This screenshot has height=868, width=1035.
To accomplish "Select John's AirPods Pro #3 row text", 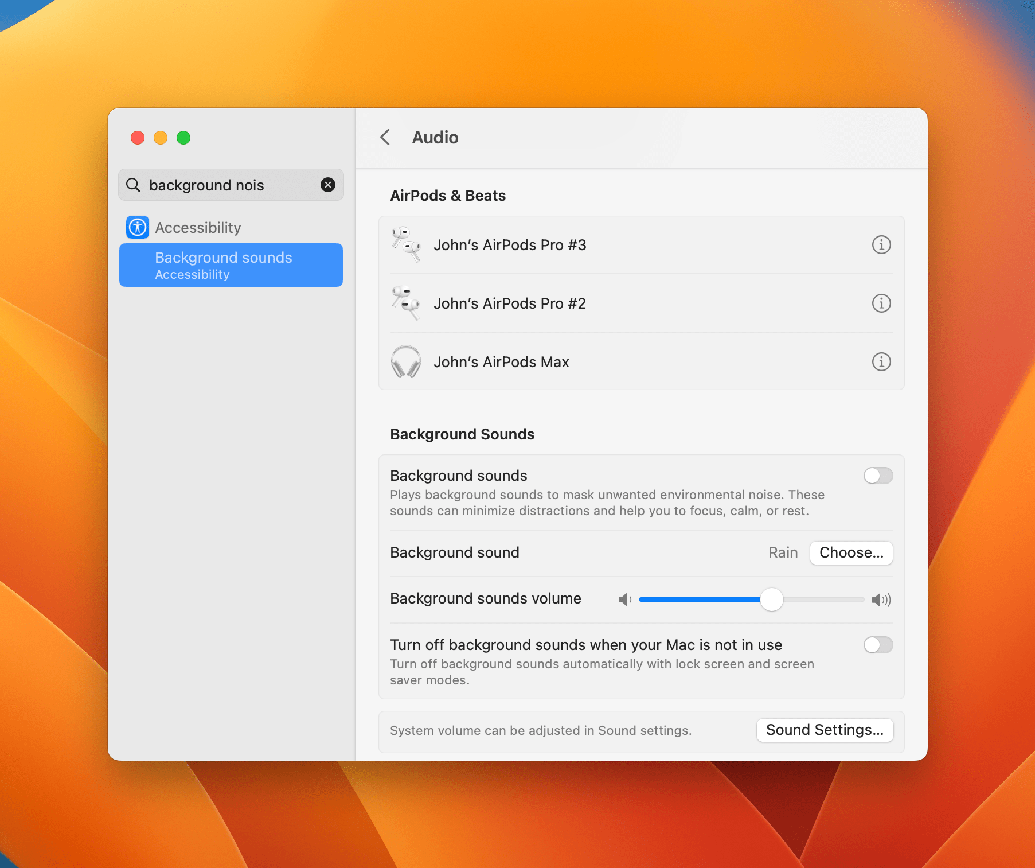I will pyautogui.click(x=510, y=245).
